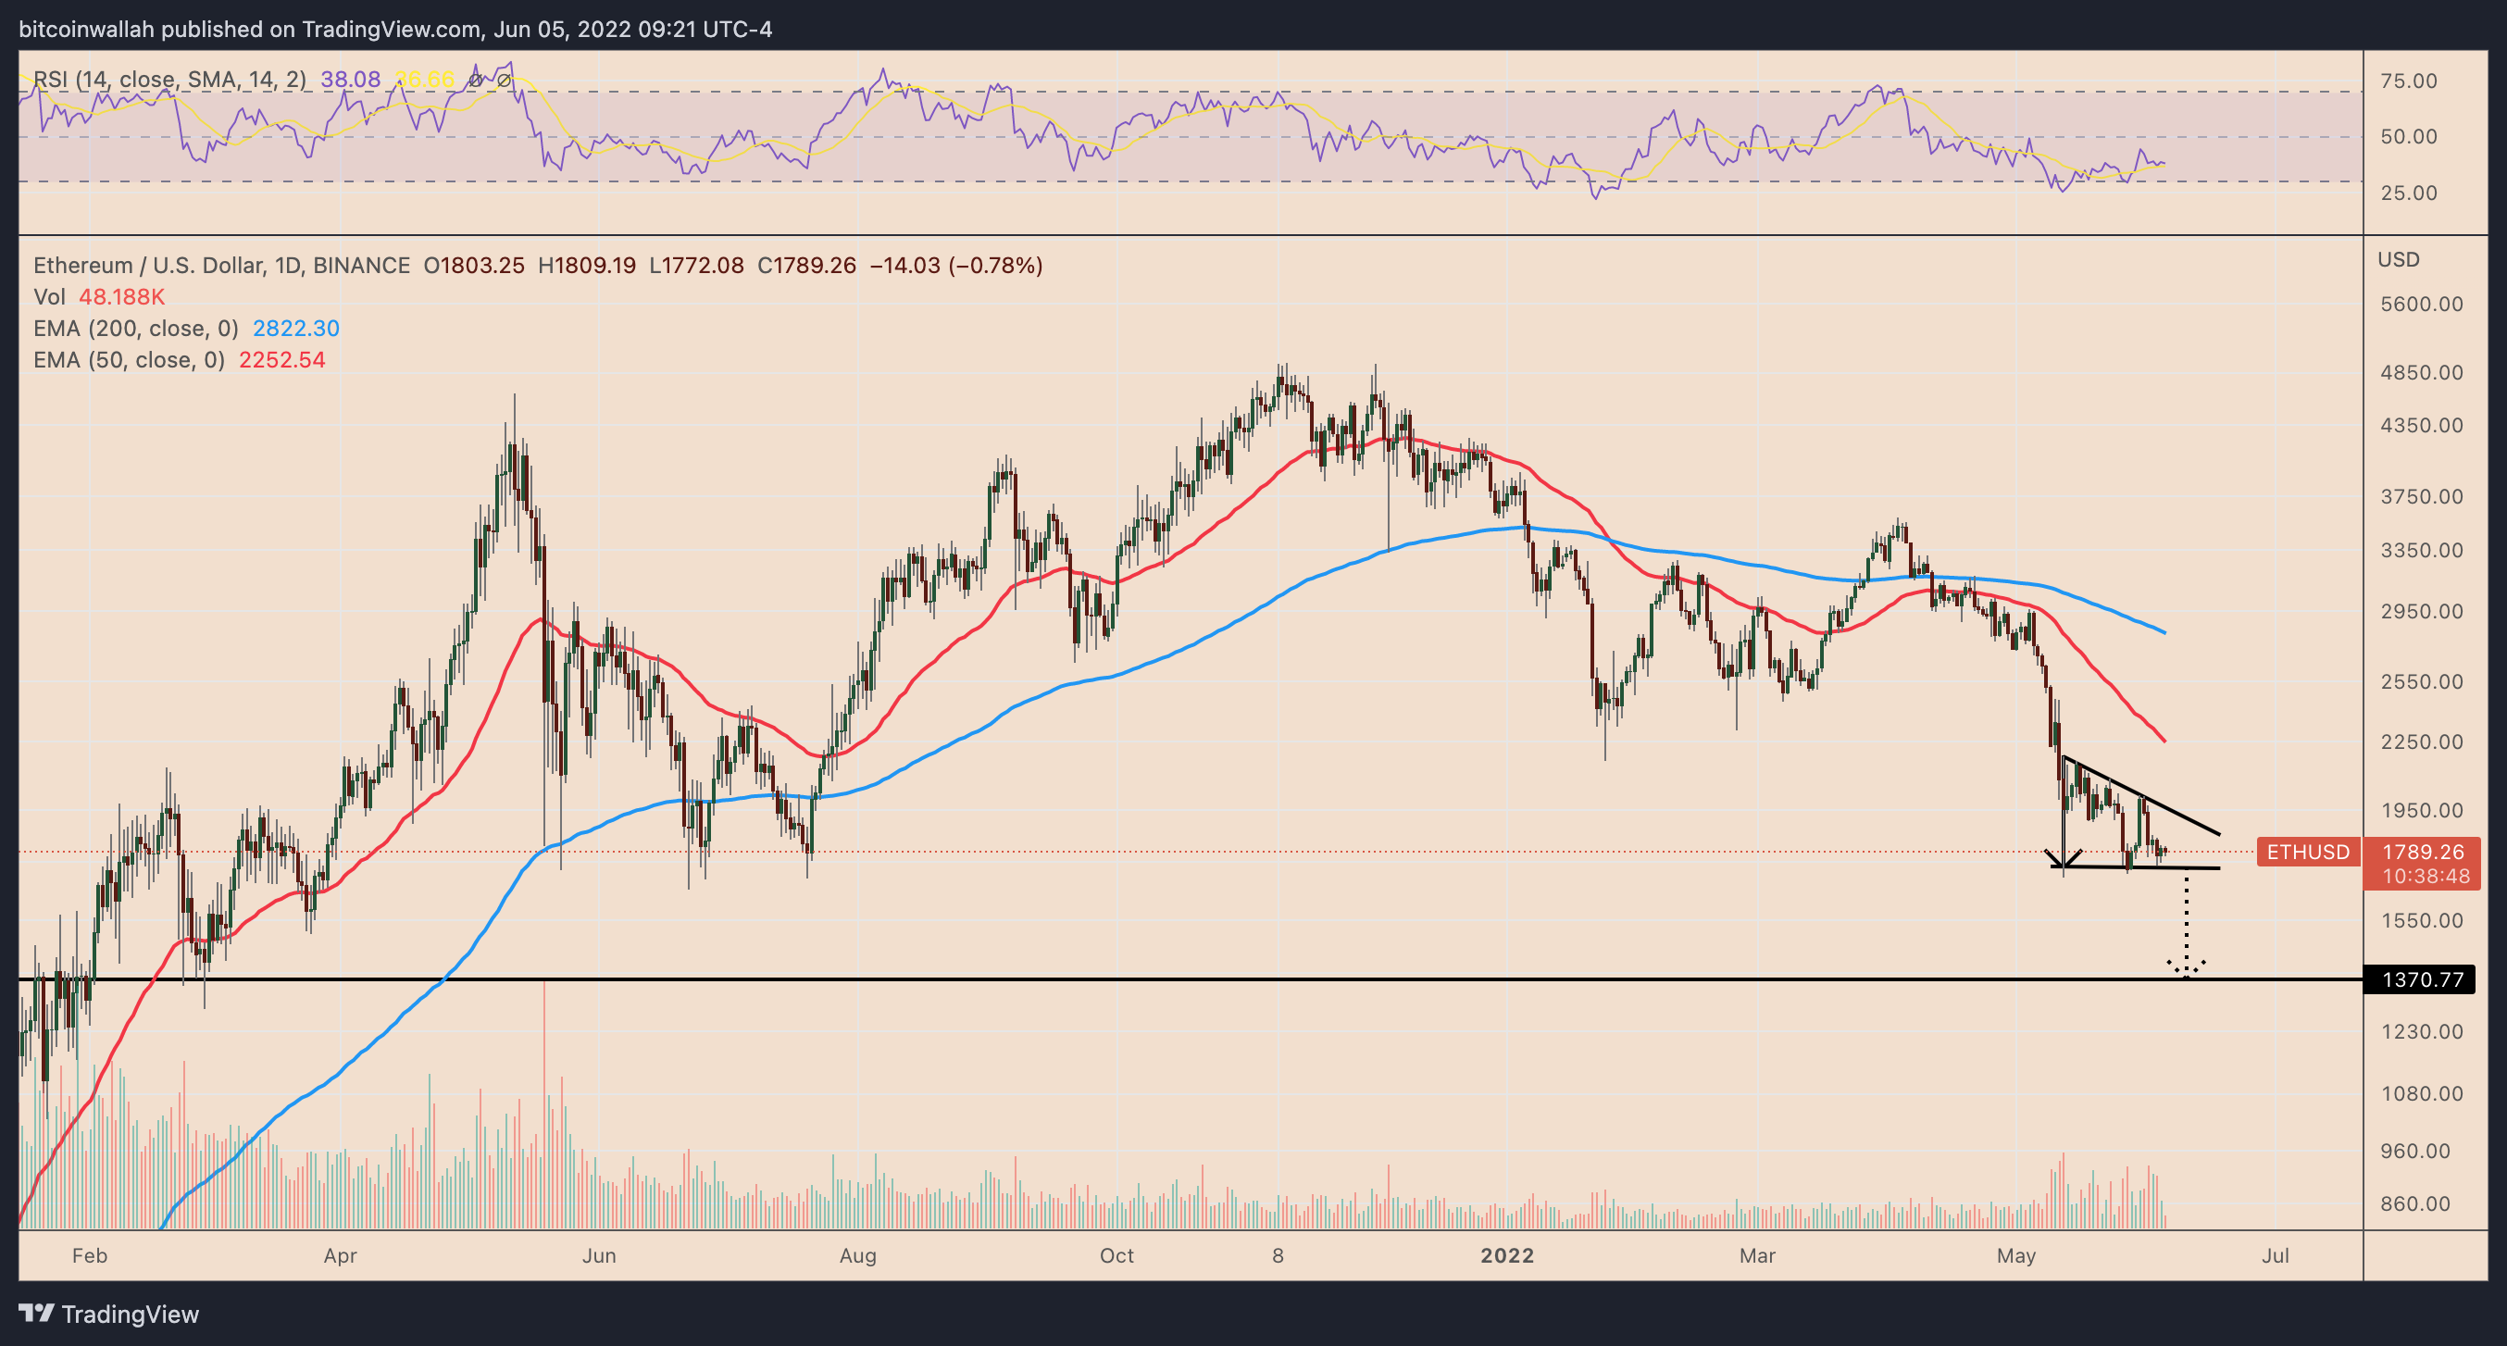
Task: Click the Ethereum / U.S. Dollar symbol title
Action: pos(221,266)
